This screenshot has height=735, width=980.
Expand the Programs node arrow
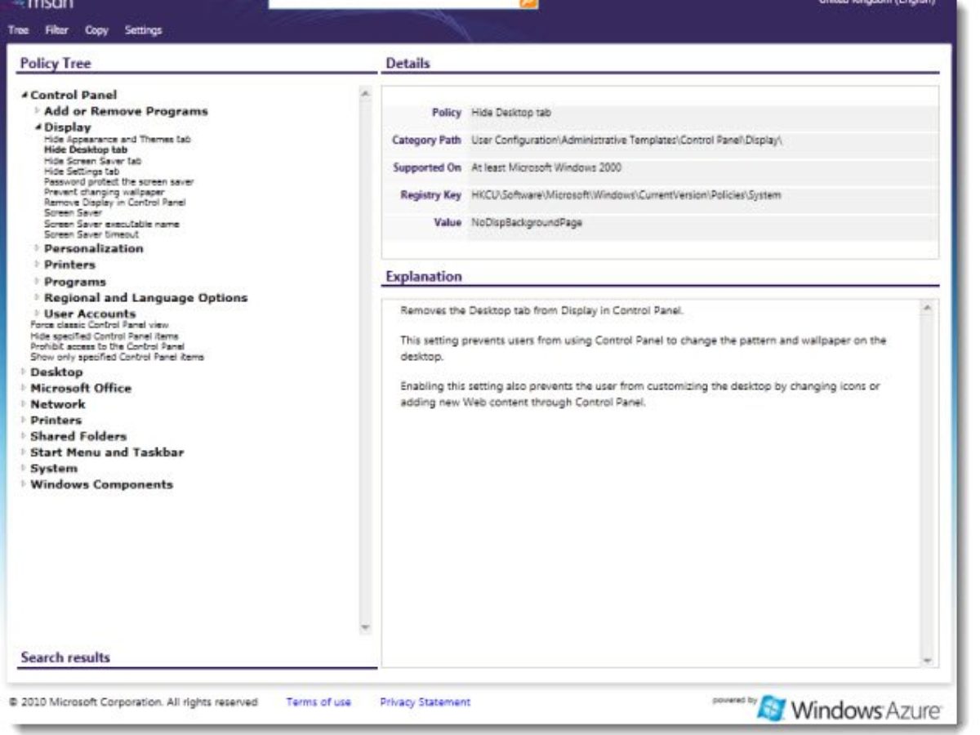pos(38,281)
